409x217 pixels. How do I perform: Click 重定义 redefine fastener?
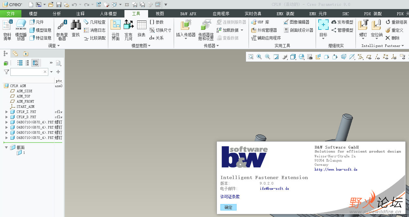click(x=394, y=30)
